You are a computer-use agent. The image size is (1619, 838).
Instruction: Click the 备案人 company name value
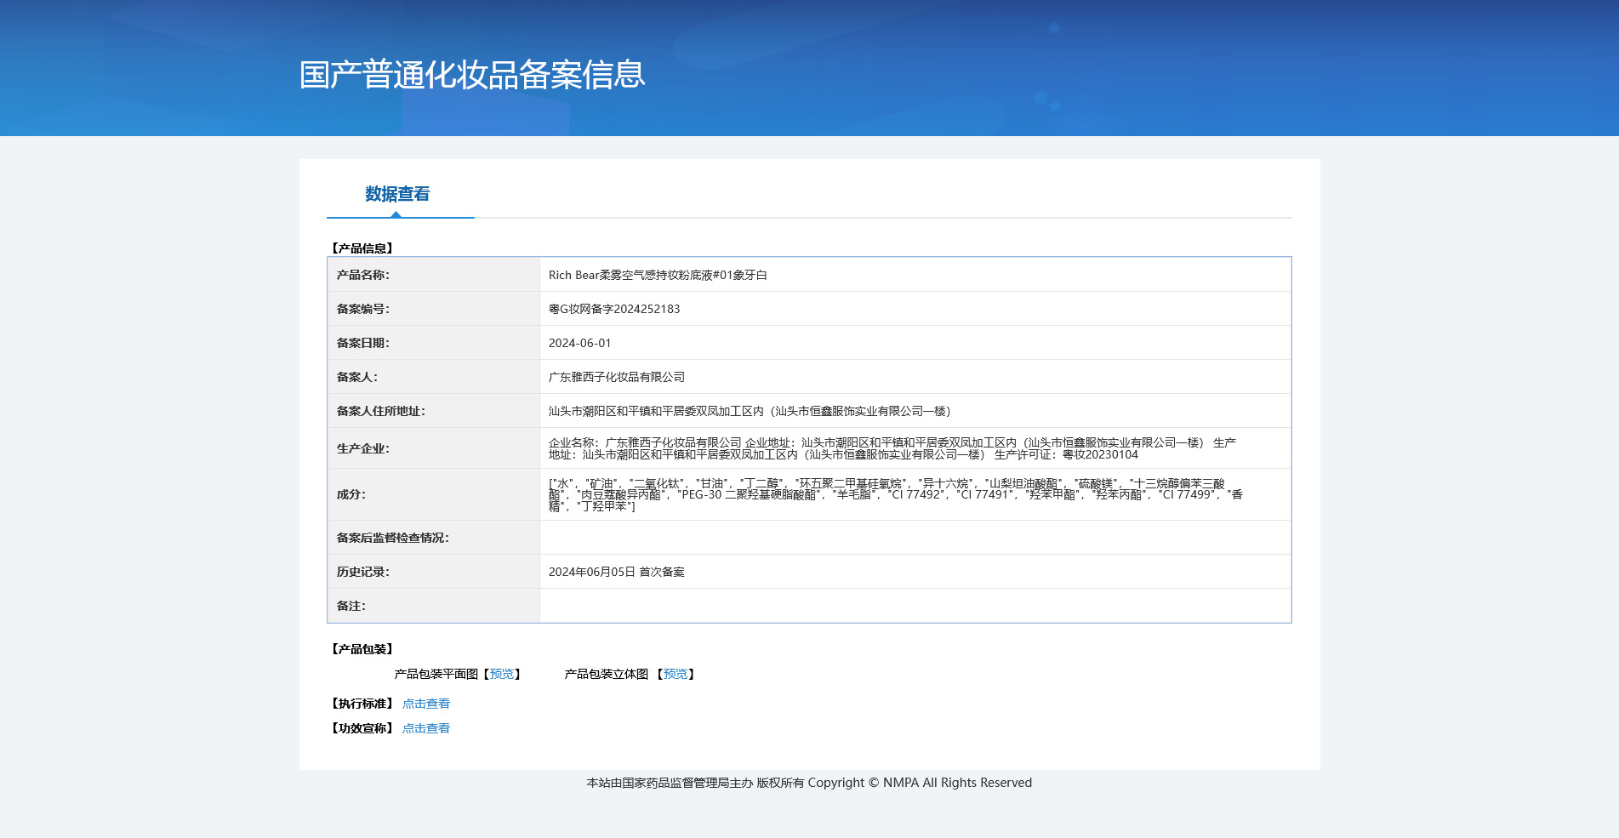617,377
